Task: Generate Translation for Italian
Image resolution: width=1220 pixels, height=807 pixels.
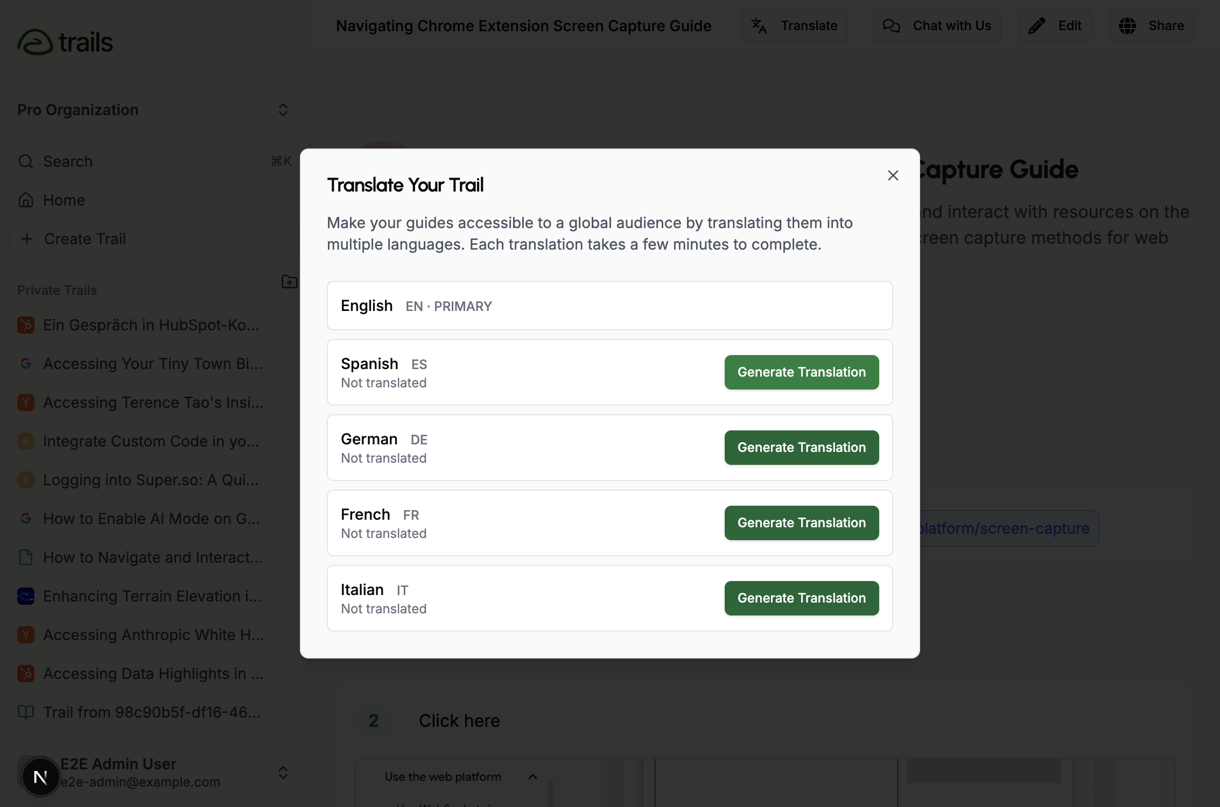Action: pyautogui.click(x=801, y=598)
